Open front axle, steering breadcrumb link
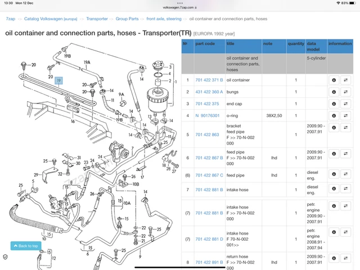 coord(164,19)
